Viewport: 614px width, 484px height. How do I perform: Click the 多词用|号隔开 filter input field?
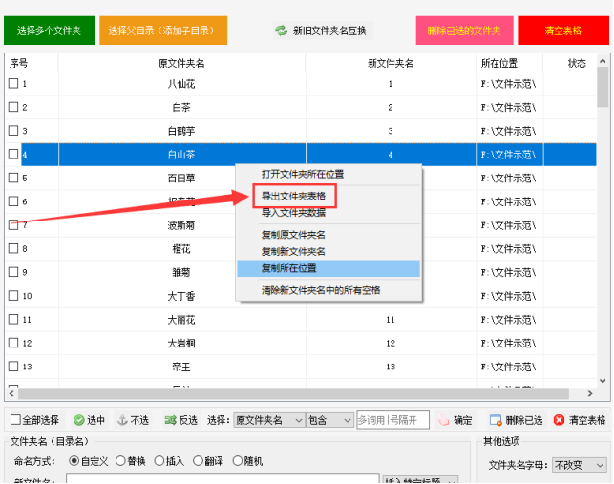pos(392,420)
